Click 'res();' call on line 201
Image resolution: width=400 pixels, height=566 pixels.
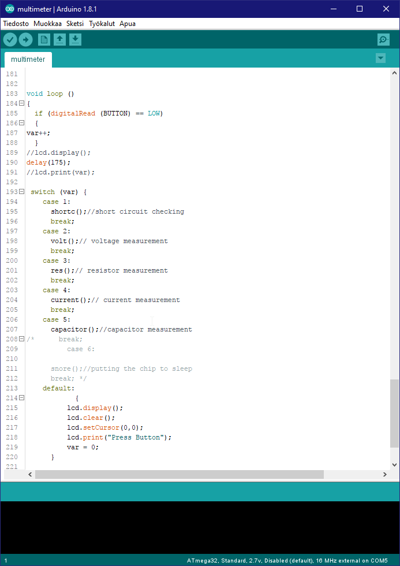point(63,270)
